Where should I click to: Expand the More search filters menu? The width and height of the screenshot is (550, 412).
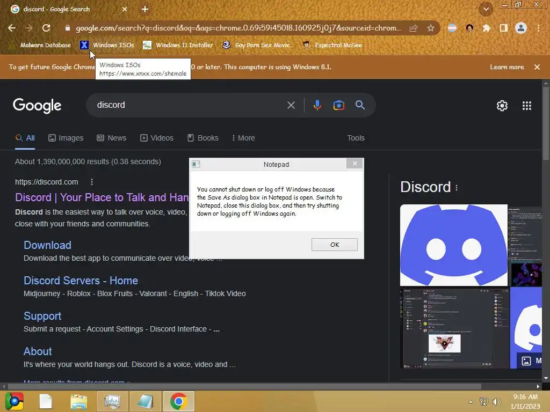243,138
